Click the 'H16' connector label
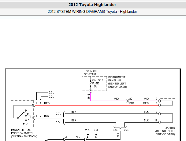Viewport: 186px width, 141px height. (x=89, y=96)
